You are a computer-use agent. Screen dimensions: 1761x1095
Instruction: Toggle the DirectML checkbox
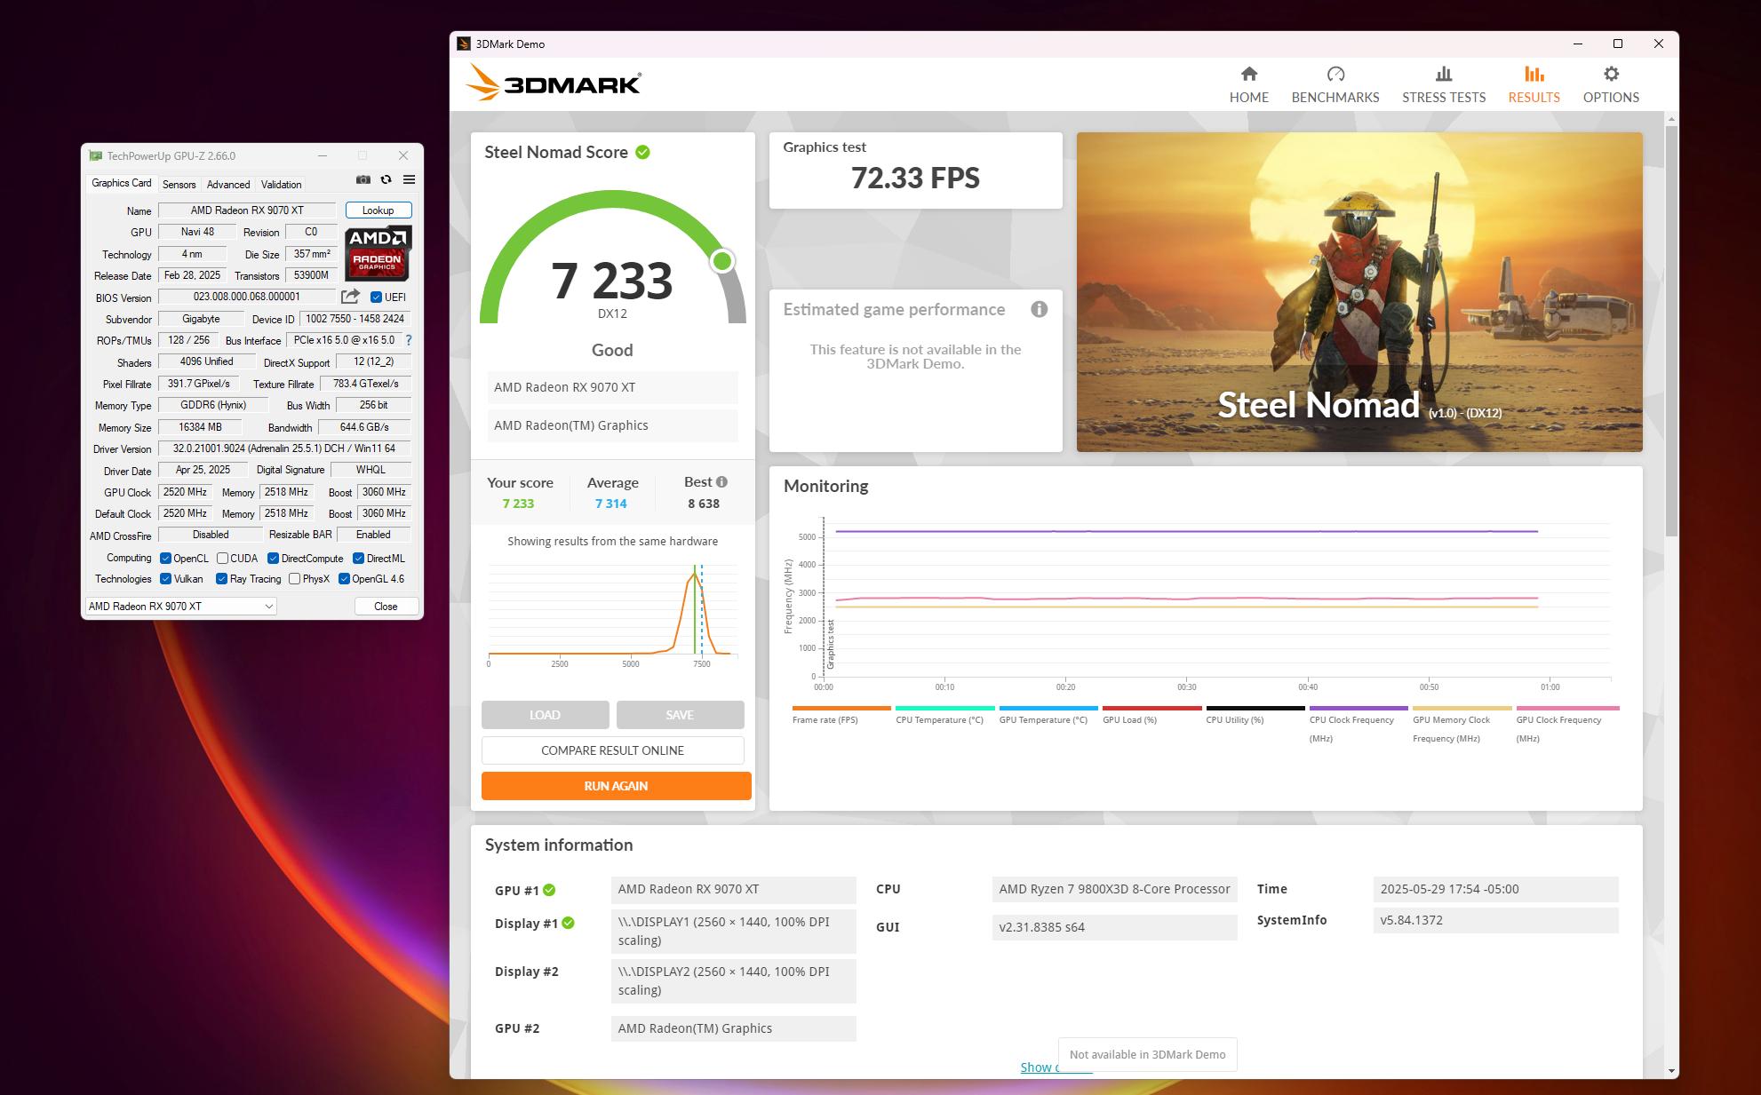point(358,559)
